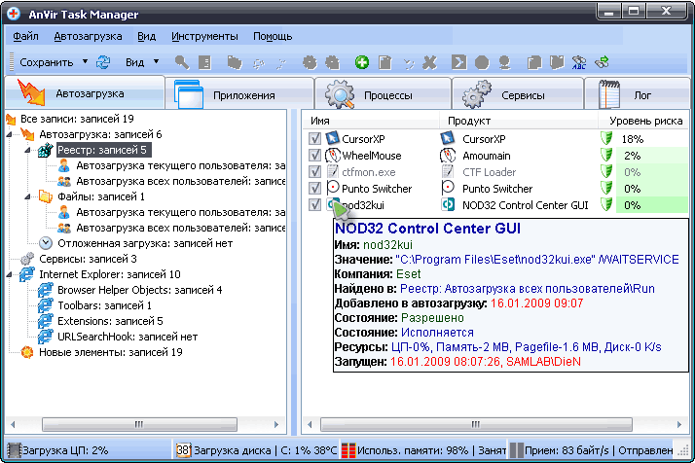Click the second grey gear toolbar icon
This screenshot has height=463, width=695.
pos(332,62)
